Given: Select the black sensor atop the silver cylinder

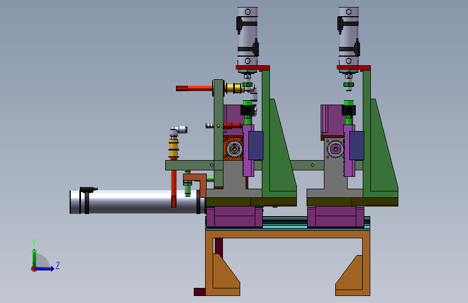Looking at the screenshot, I should (x=88, y=189).
